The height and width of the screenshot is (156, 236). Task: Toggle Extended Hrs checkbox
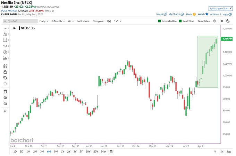159,21
